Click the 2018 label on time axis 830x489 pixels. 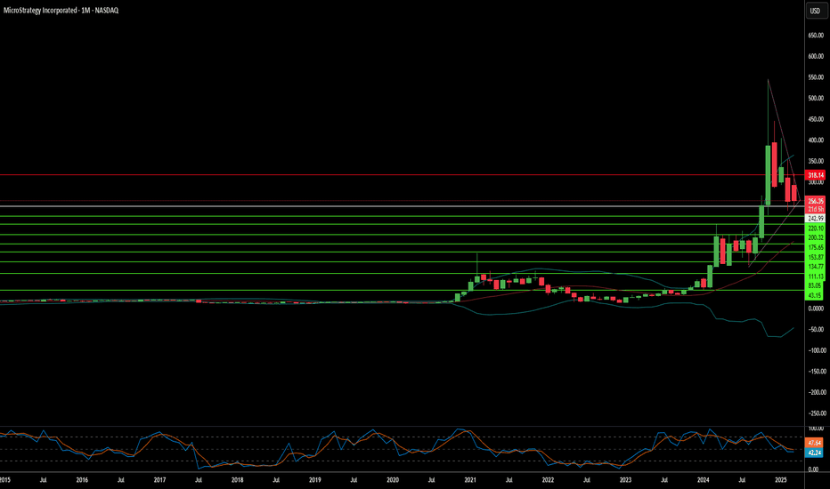click(x=237, y=480)
